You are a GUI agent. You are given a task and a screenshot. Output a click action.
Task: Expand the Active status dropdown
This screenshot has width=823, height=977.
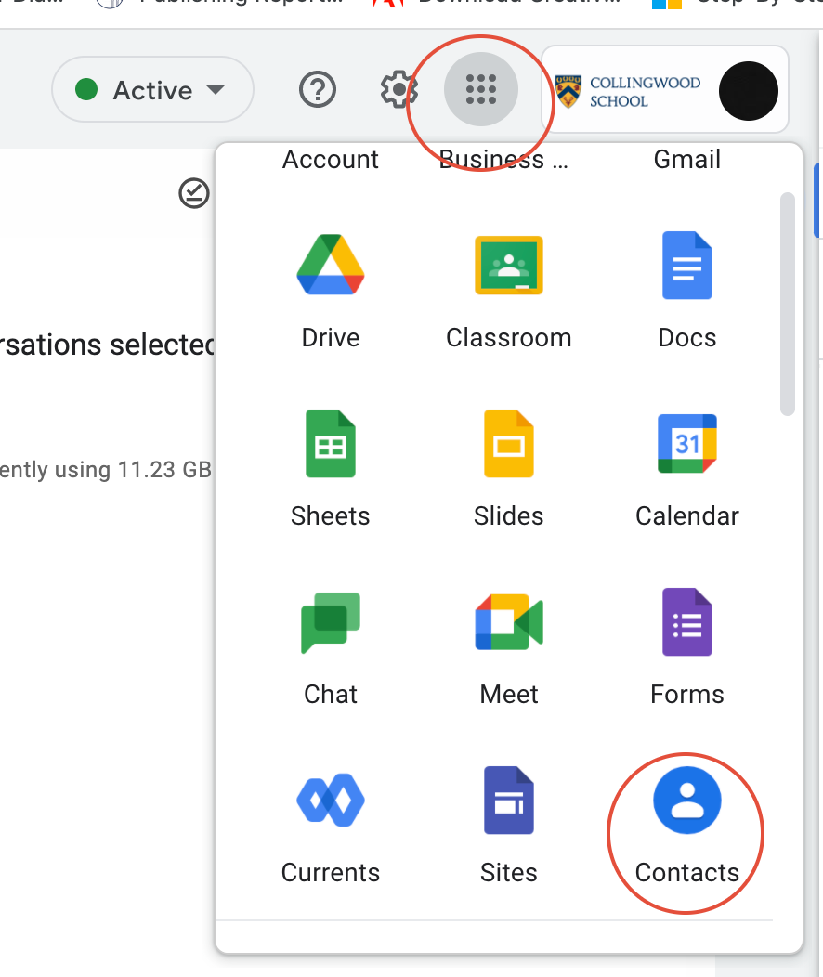point(152,90)
